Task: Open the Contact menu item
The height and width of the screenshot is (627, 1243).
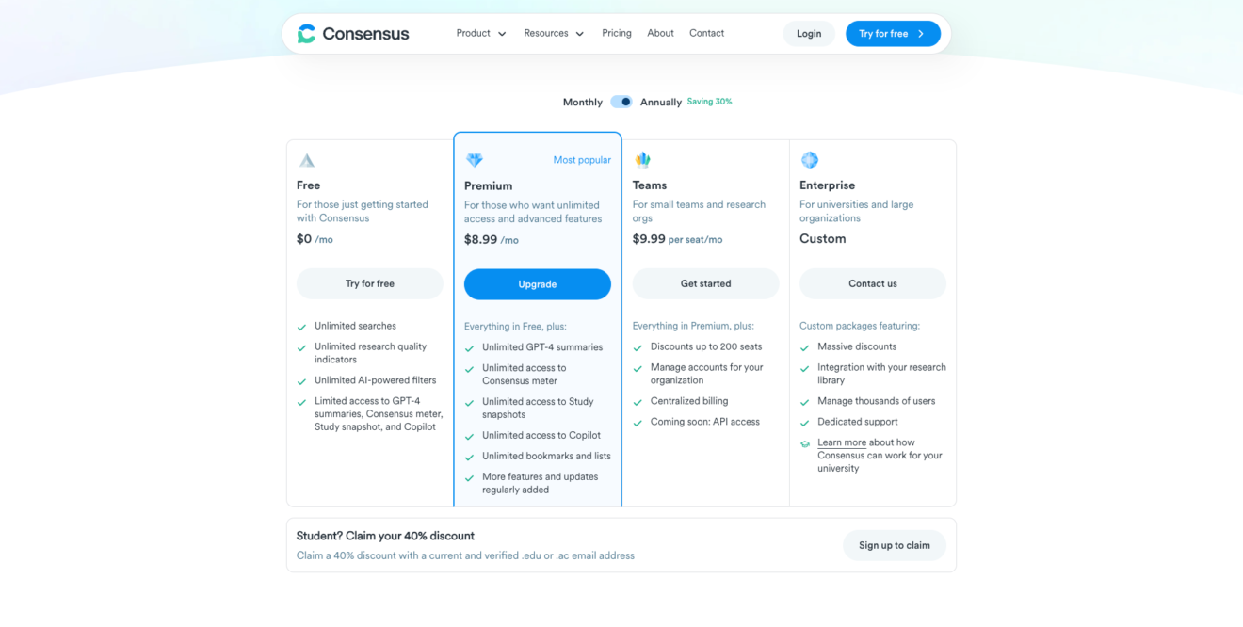Action: (706, 33)
